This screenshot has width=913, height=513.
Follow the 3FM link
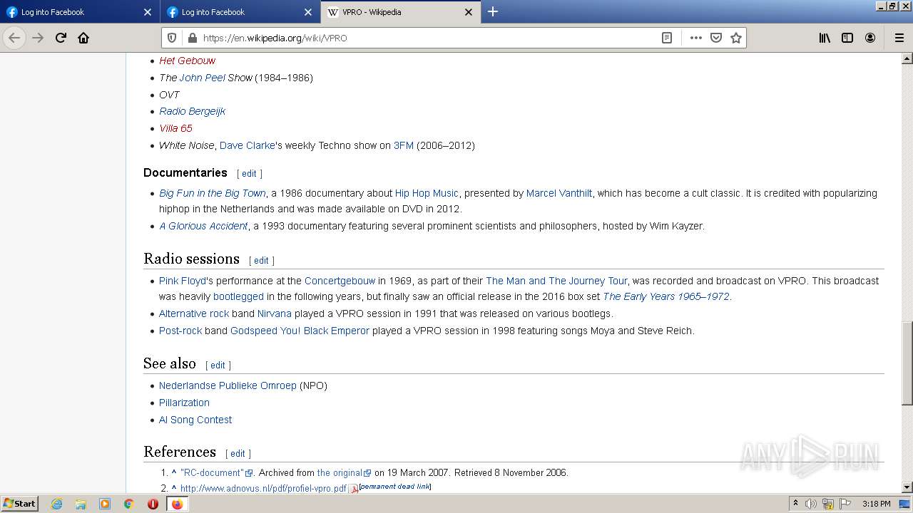tap(404, 145)
